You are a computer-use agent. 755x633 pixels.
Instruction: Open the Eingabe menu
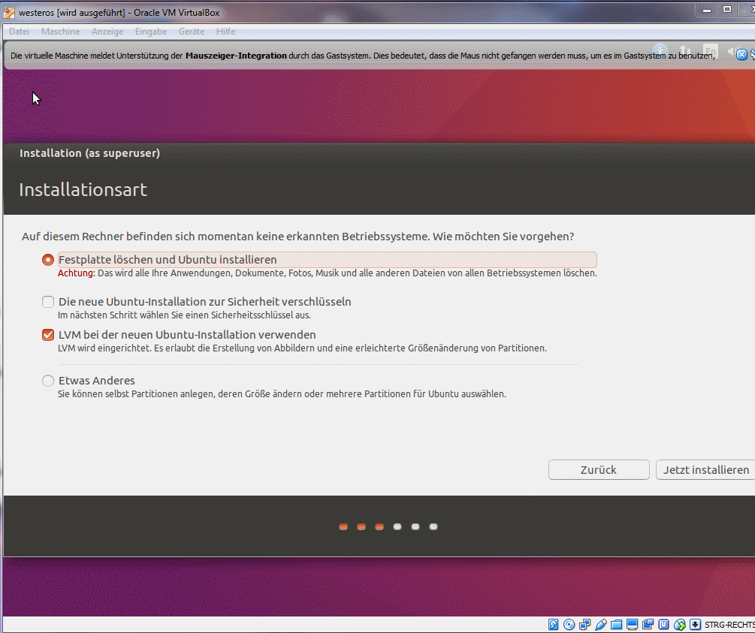pyautogui.click(x=151, y=32)
